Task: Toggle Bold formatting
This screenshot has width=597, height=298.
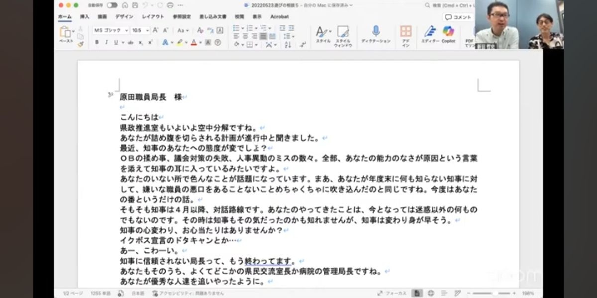Action: click(97, 43)
